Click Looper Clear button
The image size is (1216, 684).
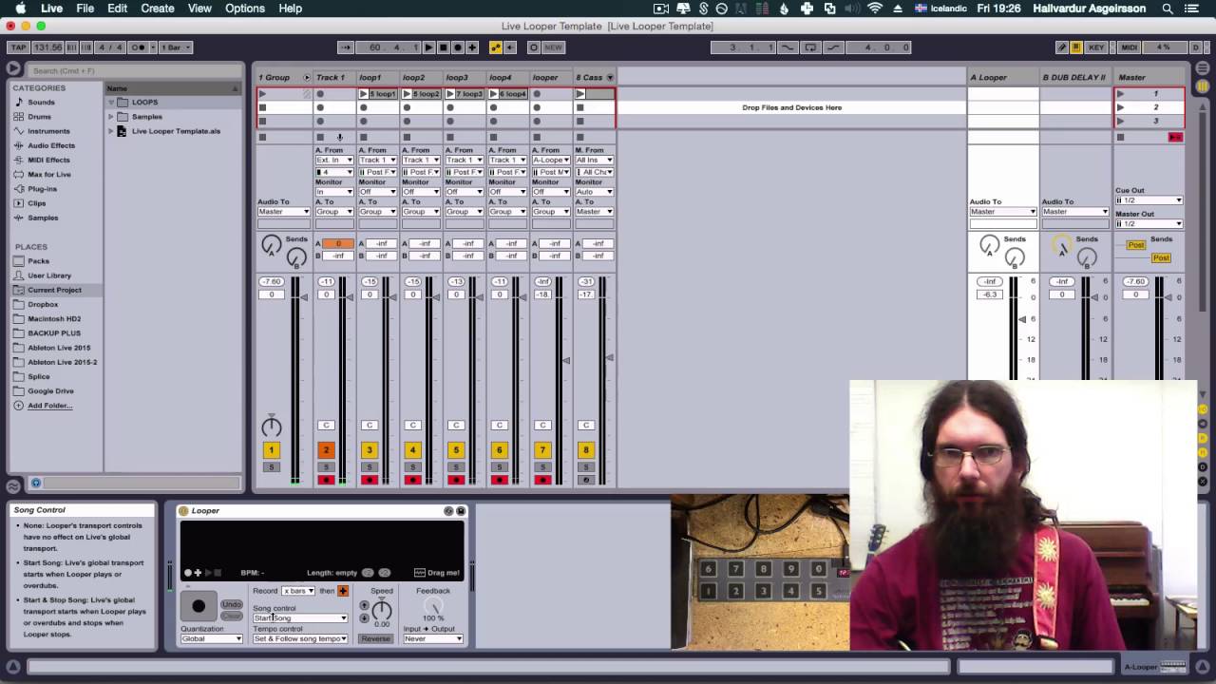point(232,616)
